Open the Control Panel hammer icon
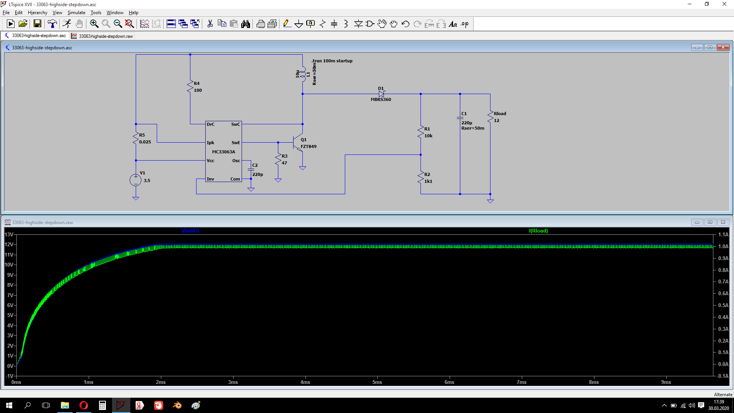Screen dimensions: 734x413 click(52, 24)
